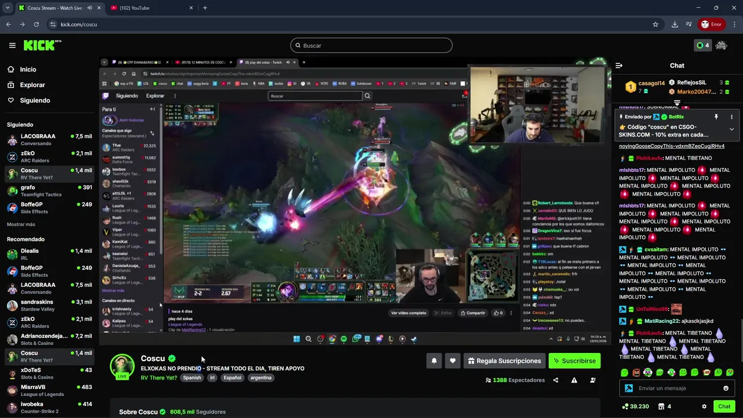The image size is (743, 418).
Task: Open iwobeka recommended channel
Action: tap(49, 408)
